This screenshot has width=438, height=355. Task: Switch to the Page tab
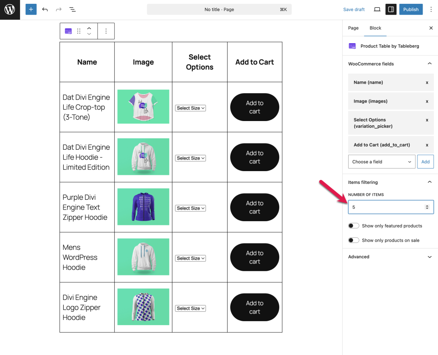pos(353,28)
